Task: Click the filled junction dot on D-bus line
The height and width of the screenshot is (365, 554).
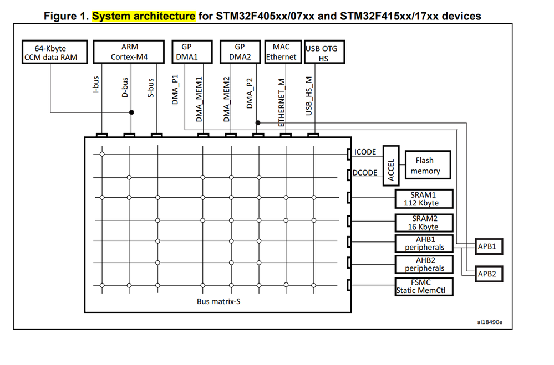Action: [131, 112]
